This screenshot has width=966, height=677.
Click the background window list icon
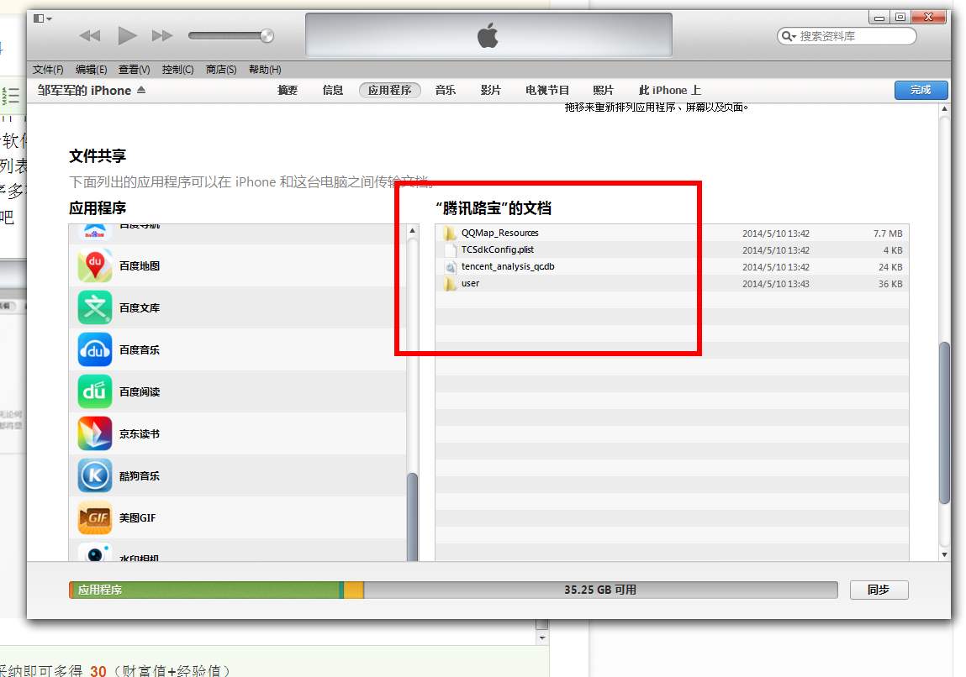[x=10, y=96]
